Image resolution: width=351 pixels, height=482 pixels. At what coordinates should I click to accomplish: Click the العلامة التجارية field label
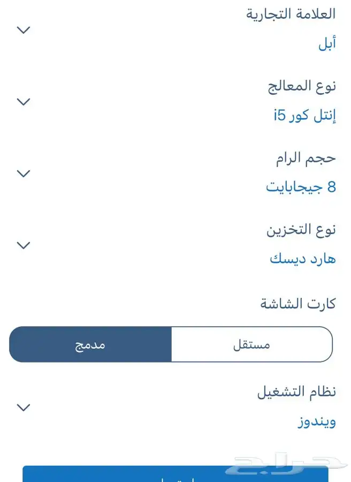coord(291,14)
